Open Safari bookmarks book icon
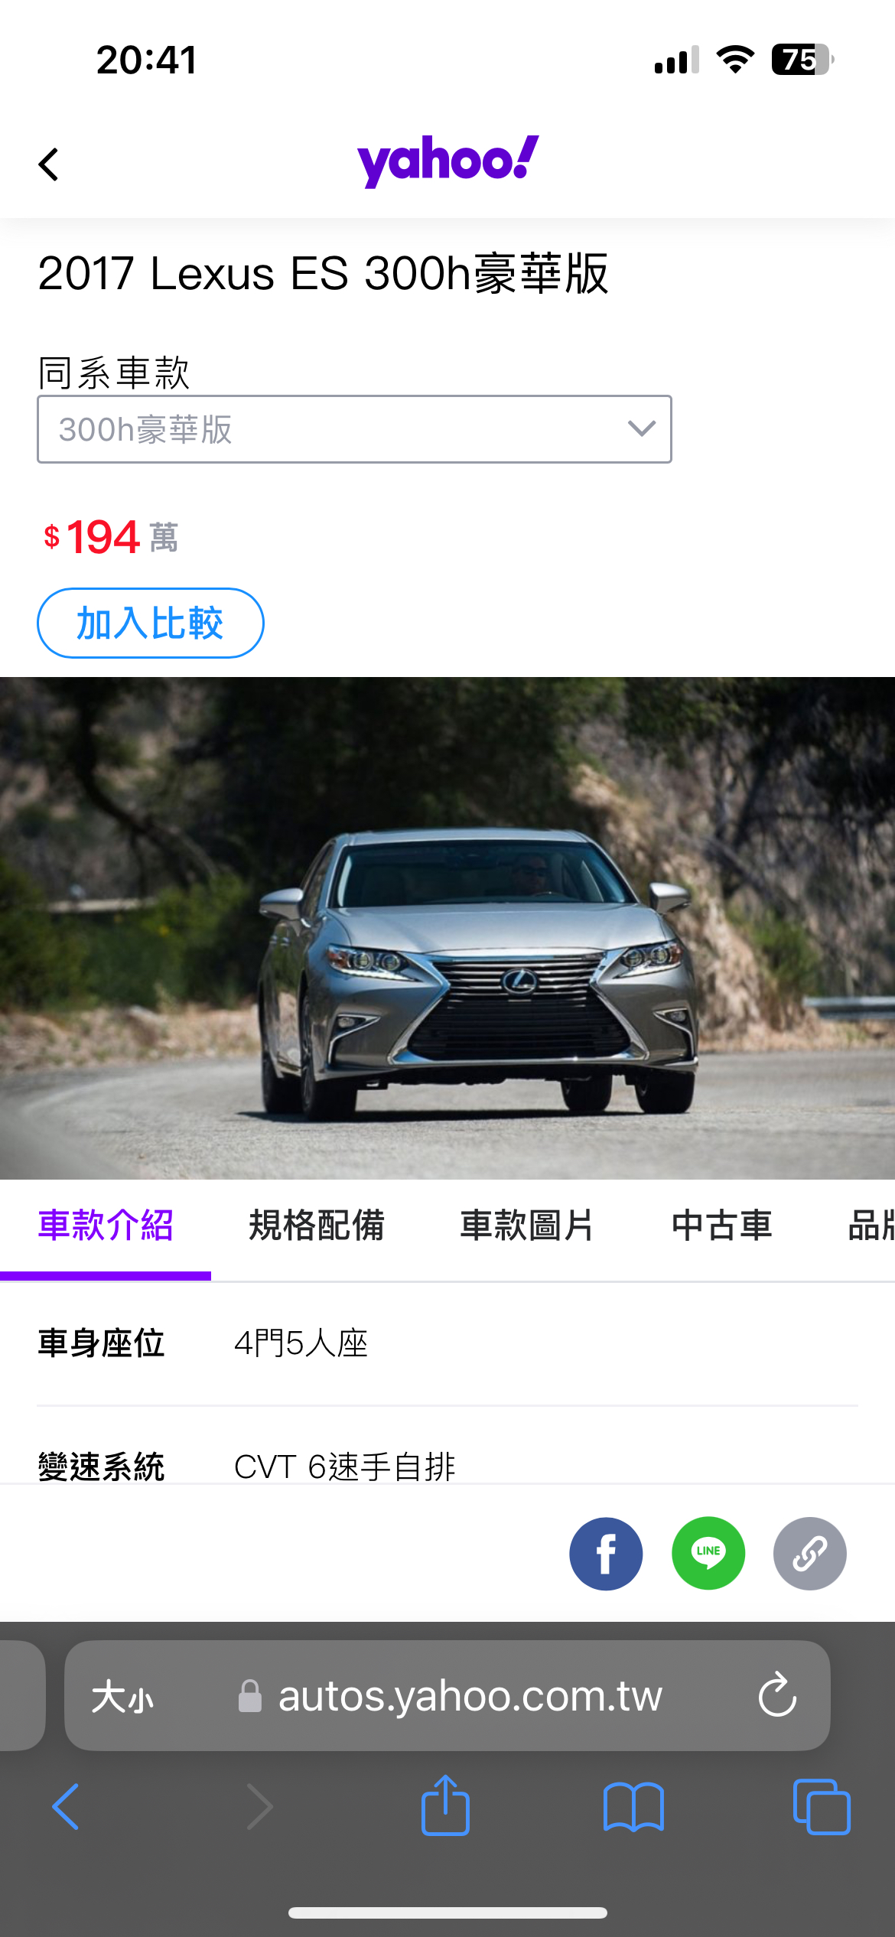Viewport: 895px width, 1937px height. (633, 1807)
